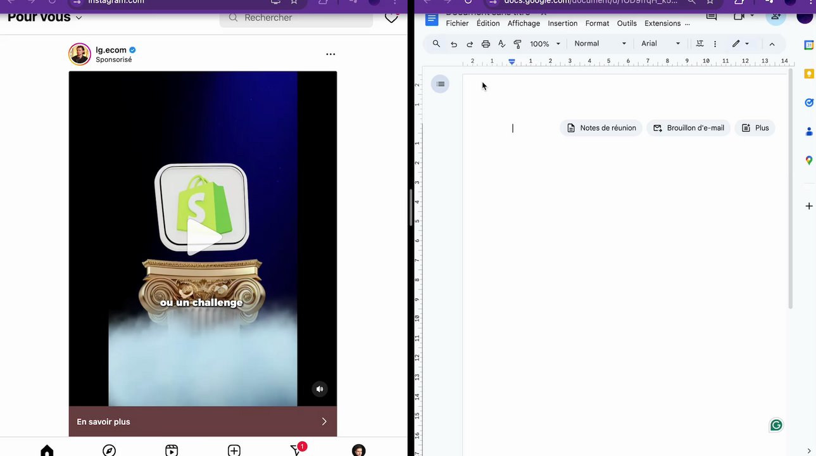Click lg.ecom profile picture

click(80, 54)
